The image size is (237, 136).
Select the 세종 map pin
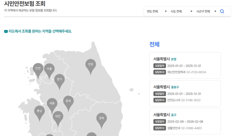click(52, 106)
